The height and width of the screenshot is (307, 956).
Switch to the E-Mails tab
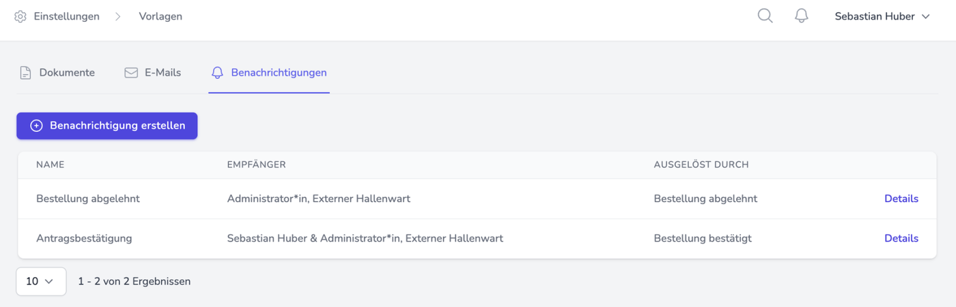(x=163, y=73)
